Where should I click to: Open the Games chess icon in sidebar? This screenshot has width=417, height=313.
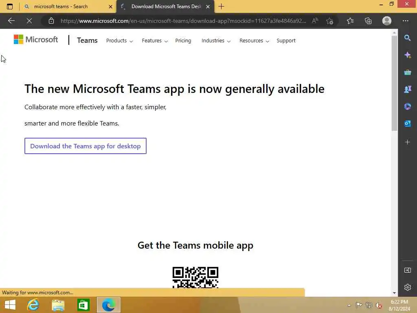click(x=407, y=89)
